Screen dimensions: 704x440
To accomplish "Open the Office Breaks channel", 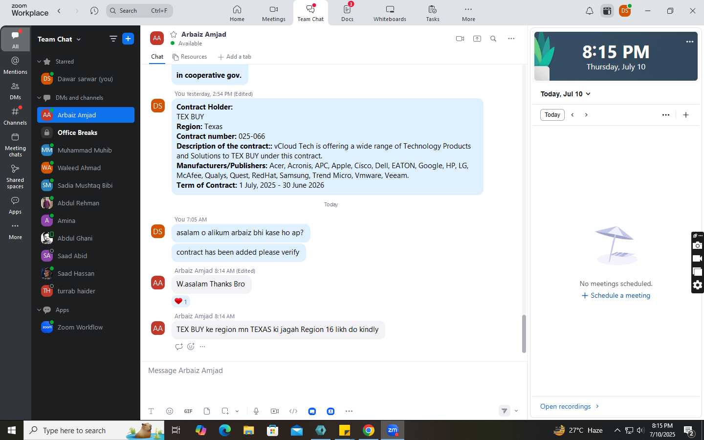I will click(86, 132).
